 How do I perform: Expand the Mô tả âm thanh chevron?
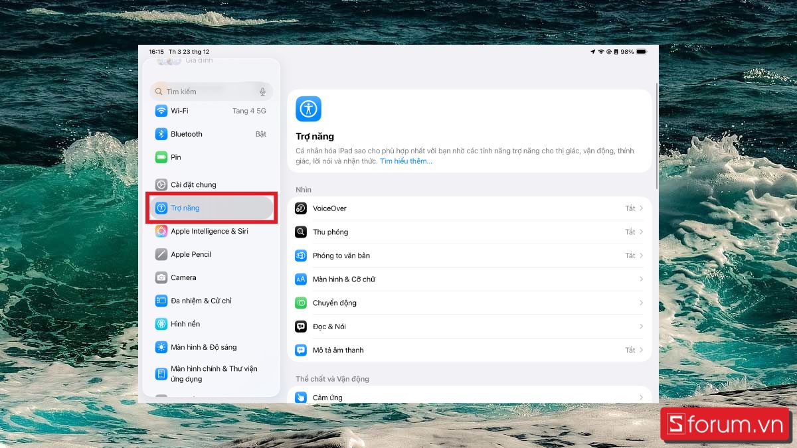coord(642,350)
